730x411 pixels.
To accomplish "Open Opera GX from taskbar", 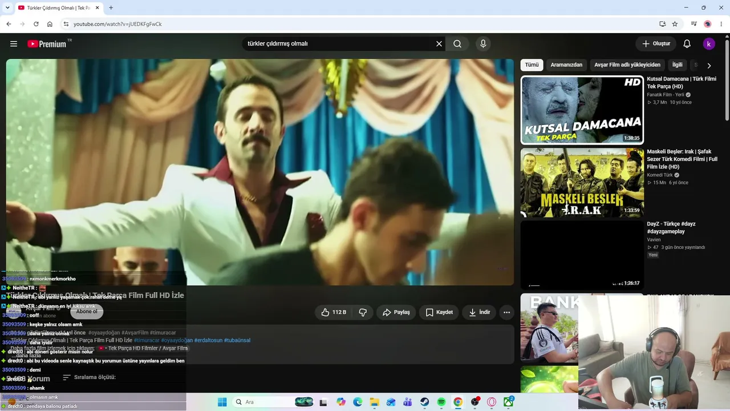I will tap(492, 402).
